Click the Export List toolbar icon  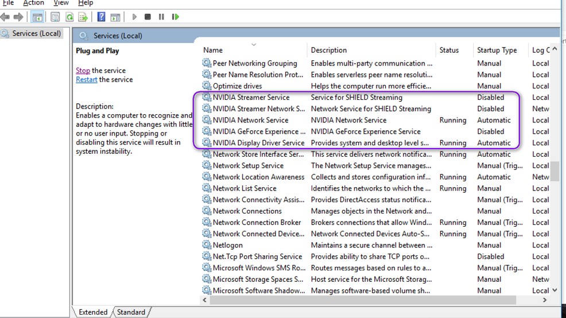[83, 17]
